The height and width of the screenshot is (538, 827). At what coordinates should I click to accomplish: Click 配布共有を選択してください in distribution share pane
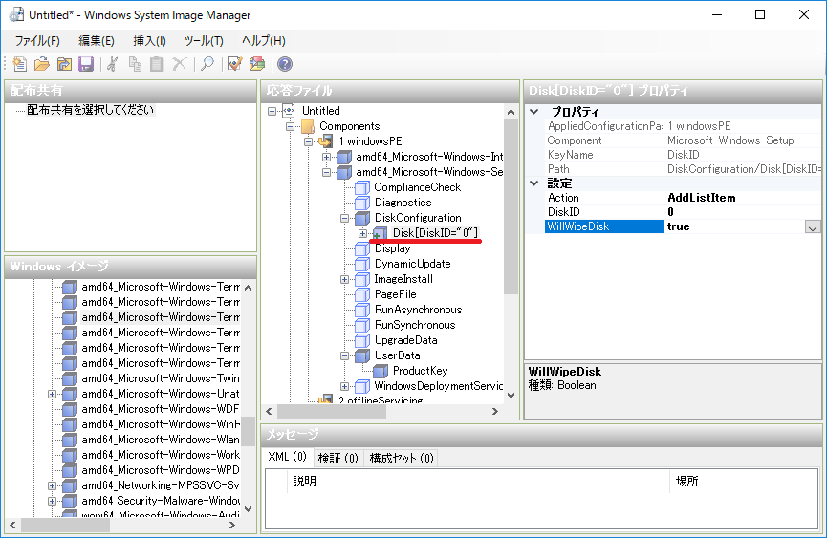coord(90,110)
